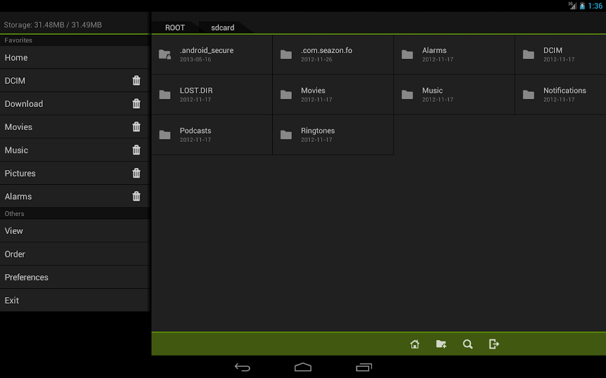This screenshot has height=378, width=606.
Task: Select the sdcard path tab
Action: point(223,27)
